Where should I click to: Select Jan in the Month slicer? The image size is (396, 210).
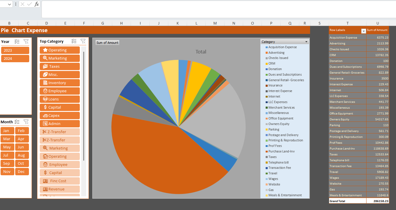click(x=7, y=131)
